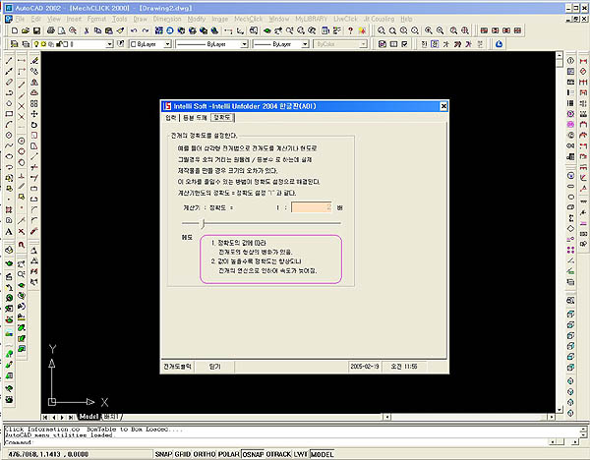
Task: Click the Hatch tool in the Draw toolbar
Action: coord(9,209)
